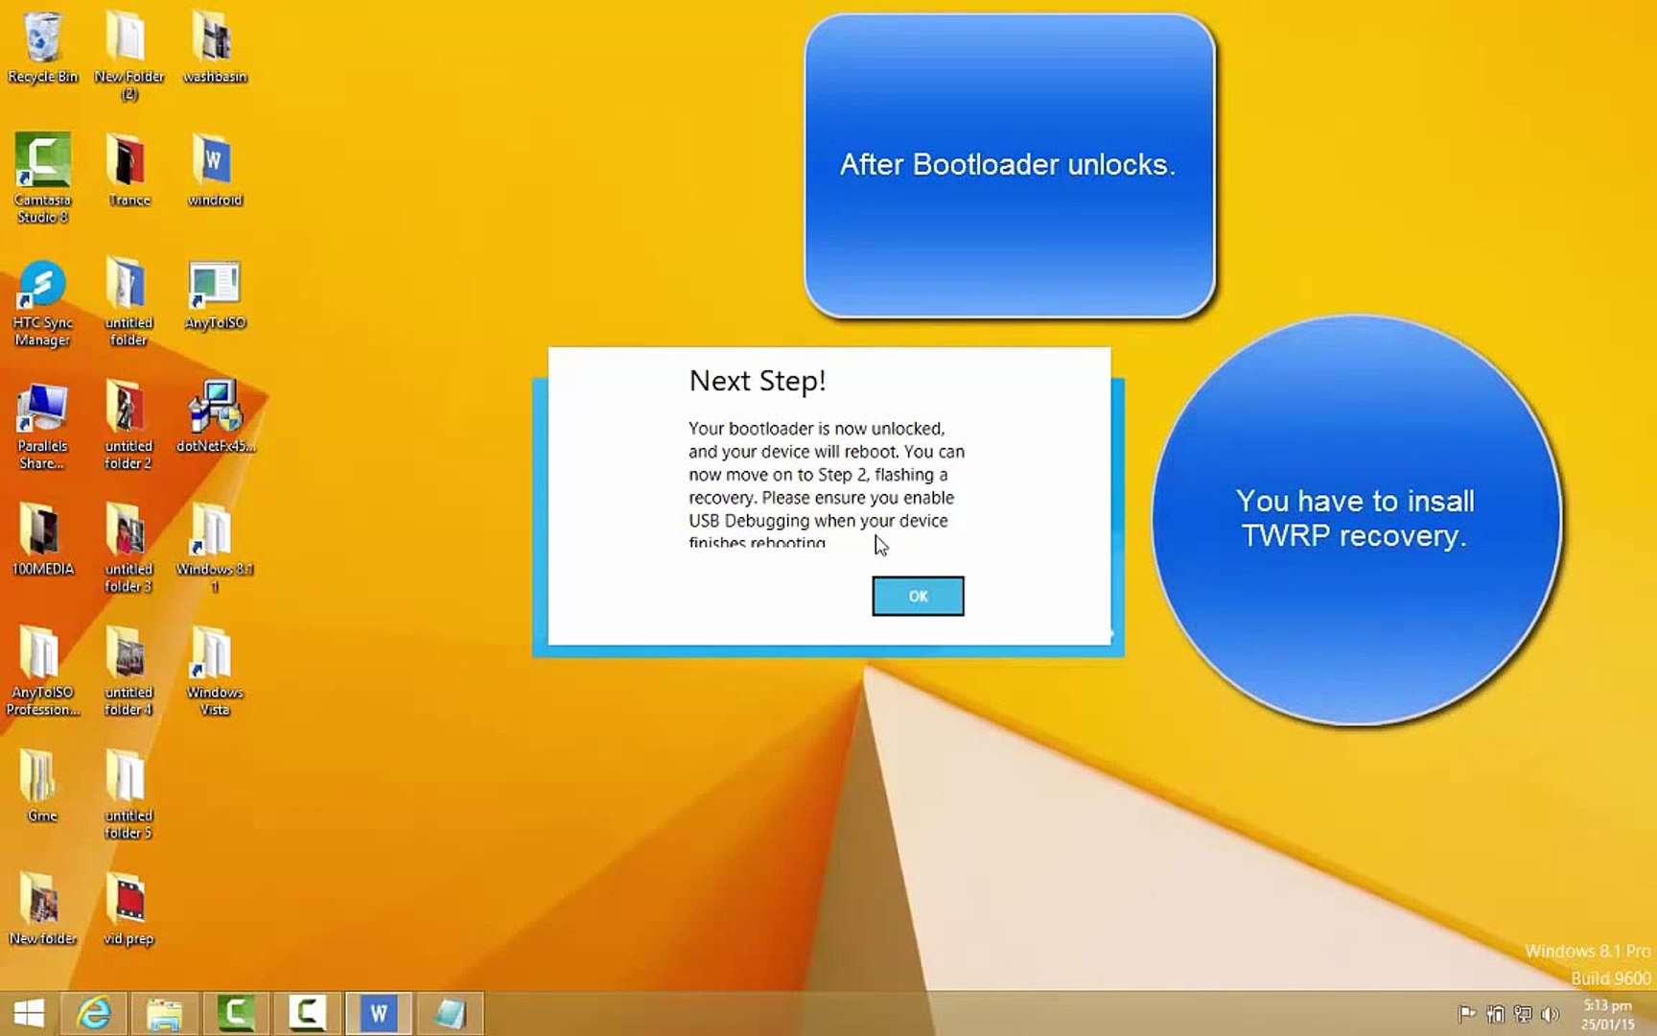Select the Gme folder on the desktop
The height and width of the screenshot is (1036, 1657).
[42, 787]
